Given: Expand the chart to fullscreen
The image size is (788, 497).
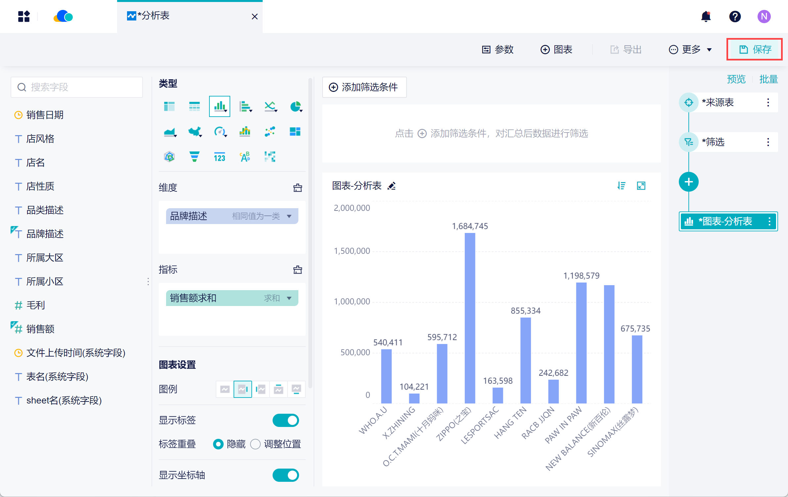Looking at the screenshot, I should coord(641,186).
